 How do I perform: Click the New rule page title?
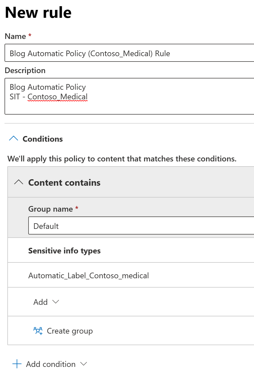tap(38, 12)
